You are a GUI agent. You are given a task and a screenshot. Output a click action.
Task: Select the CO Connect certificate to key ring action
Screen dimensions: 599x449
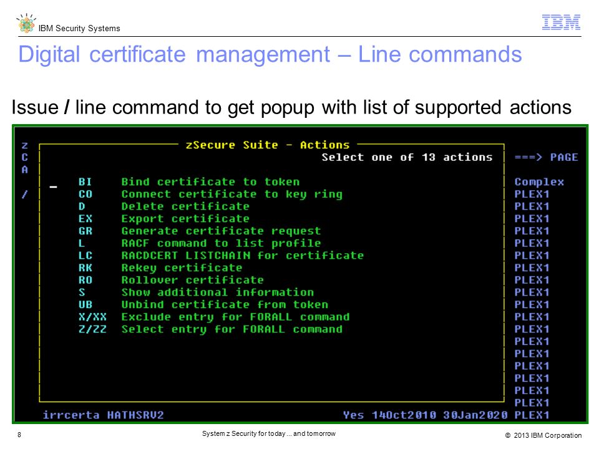click(x=210, y=194)
